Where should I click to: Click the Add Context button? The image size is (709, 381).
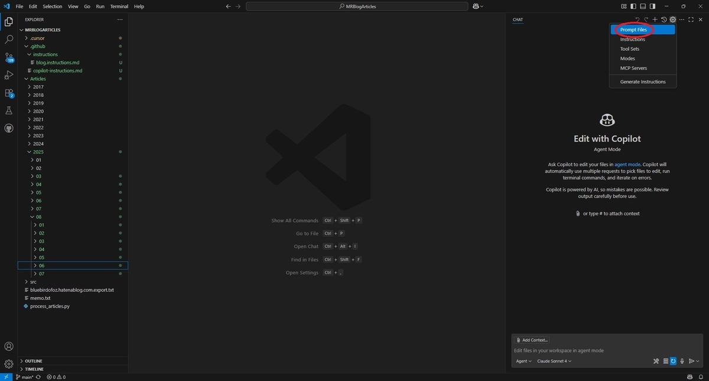pos(532,340)
